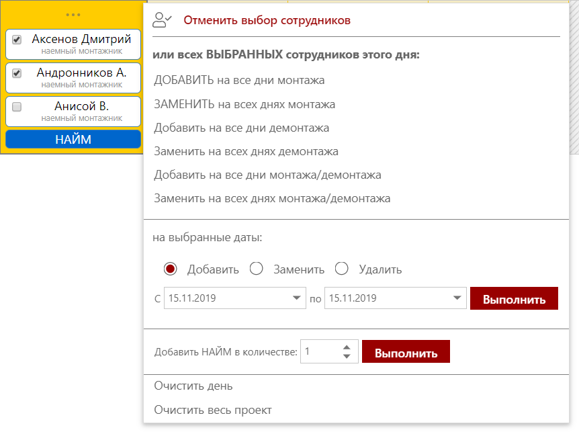Click Очистить день menu entry

click(193, 386)
